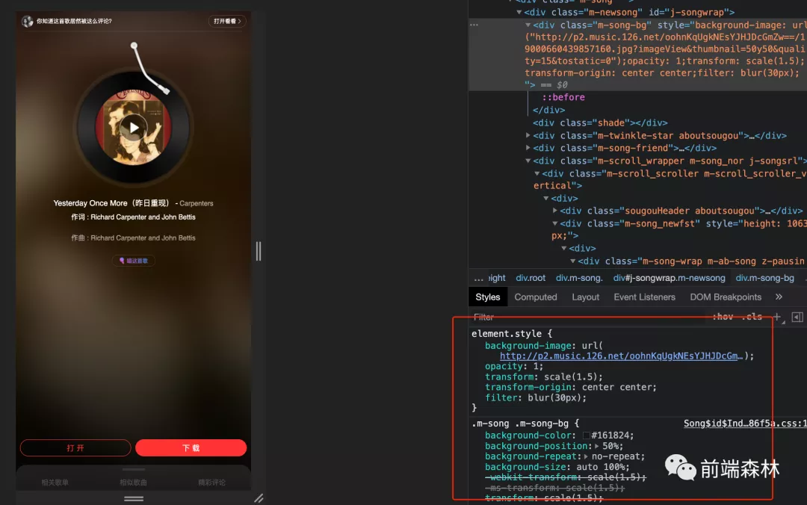Click the .m-song .m-song-bg selector
The width and height of the screenshot is (807, 505).
pyautogui.click(x=520, y=424)
